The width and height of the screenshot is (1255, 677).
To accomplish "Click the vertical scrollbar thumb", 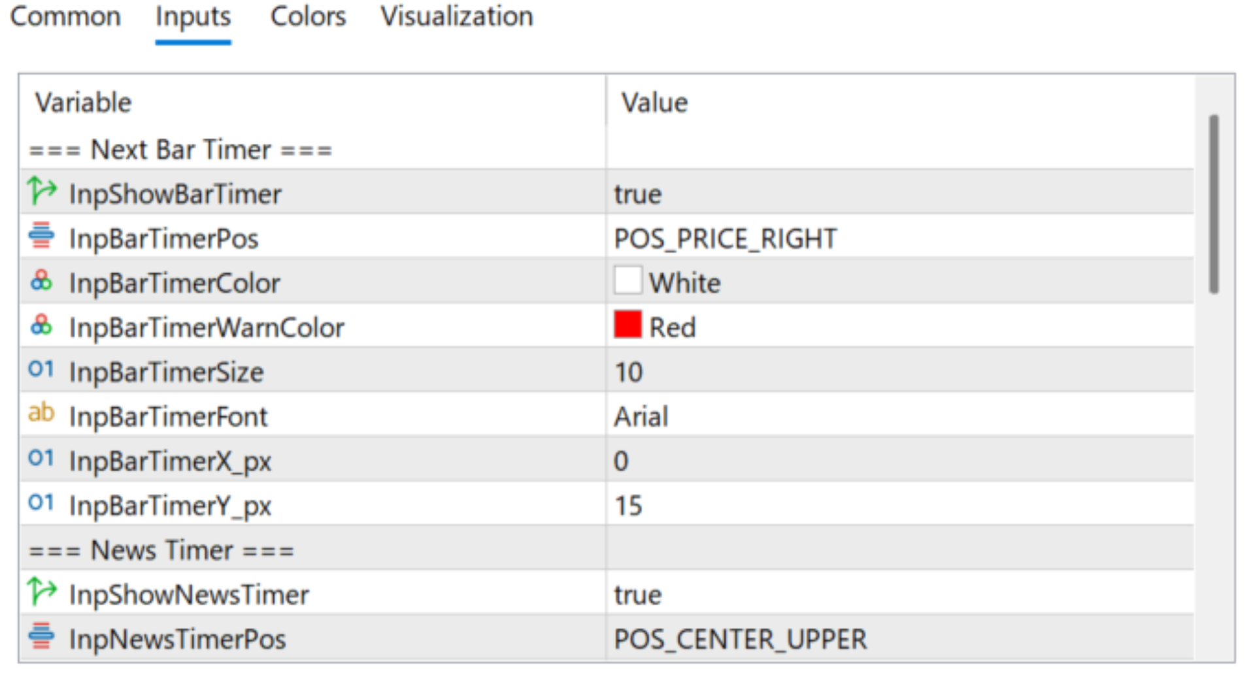I will pos(1214,204).
